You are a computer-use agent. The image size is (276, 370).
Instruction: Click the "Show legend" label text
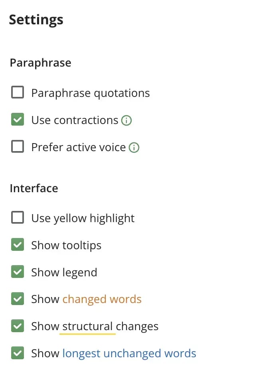[64, 272]
